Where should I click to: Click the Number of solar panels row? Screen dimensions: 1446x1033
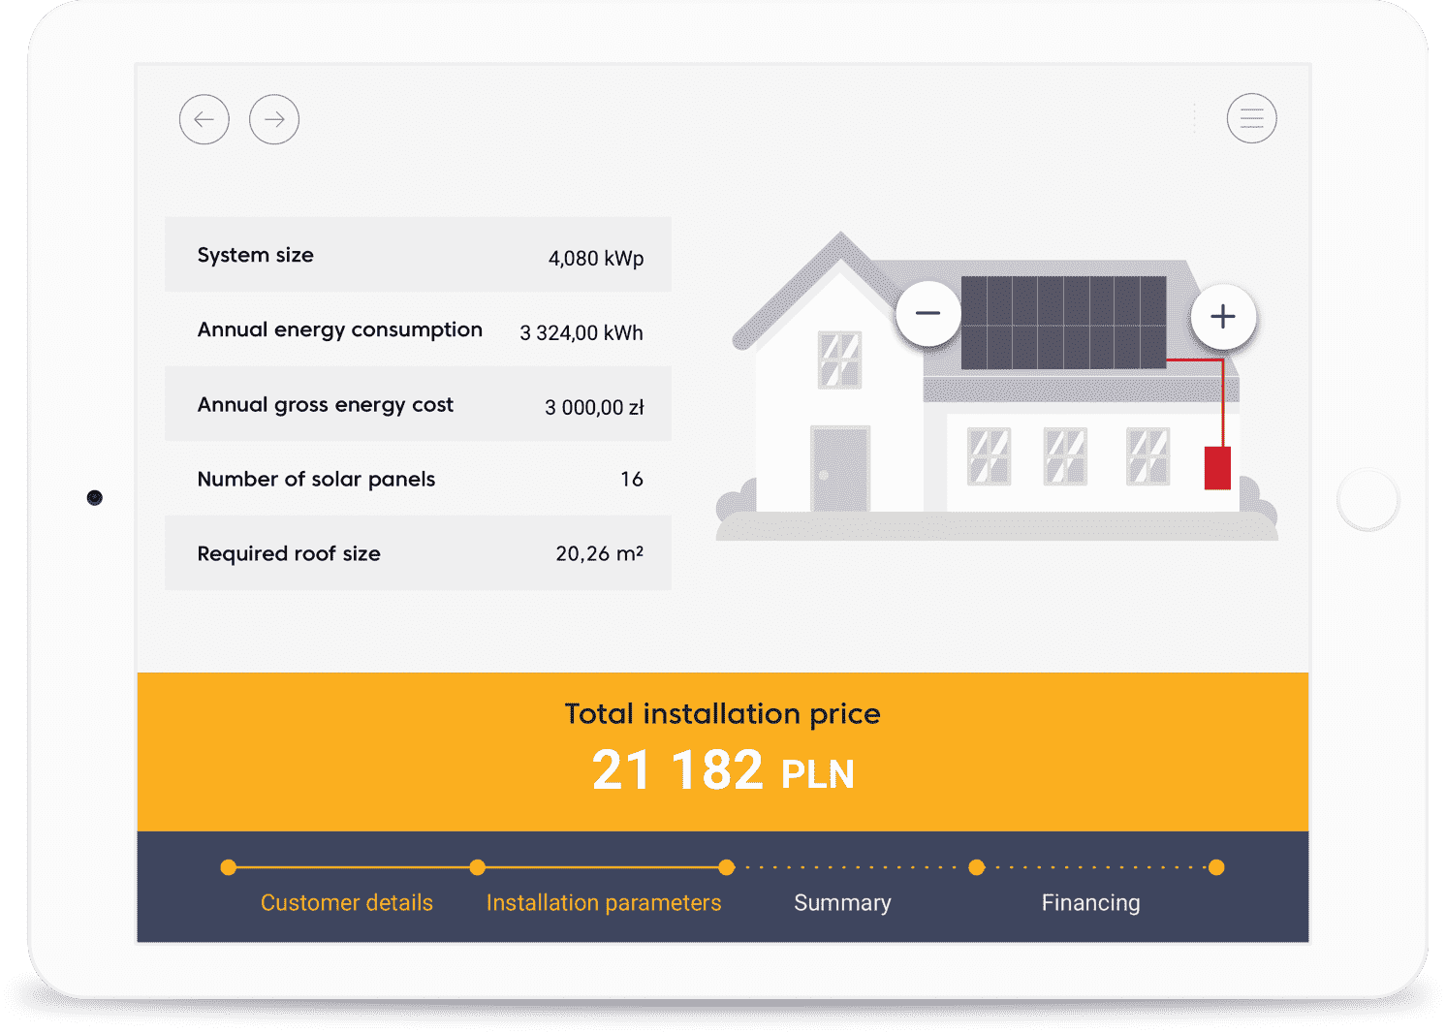coord(419,479)
